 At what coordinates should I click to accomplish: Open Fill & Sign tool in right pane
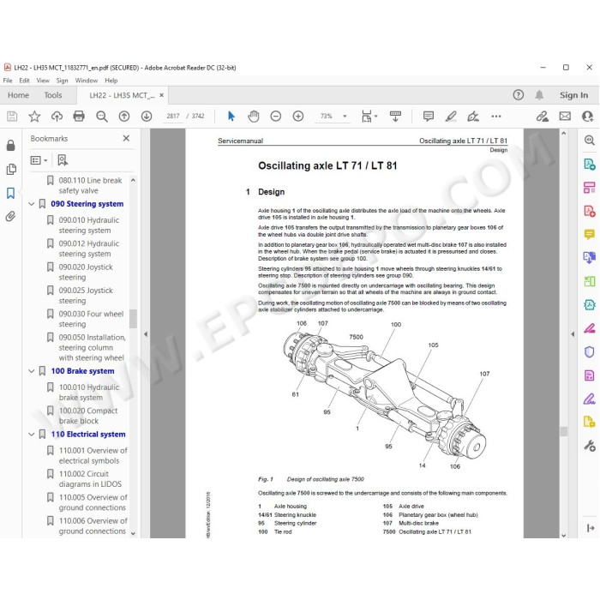590,399
